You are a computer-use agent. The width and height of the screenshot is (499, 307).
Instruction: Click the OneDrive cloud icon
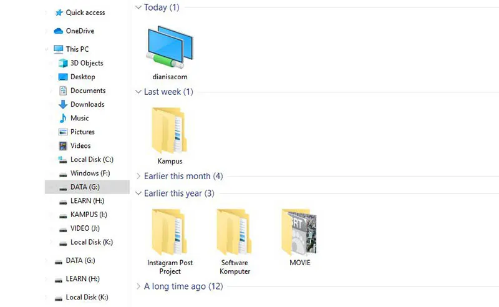click(x=59, y=31)
